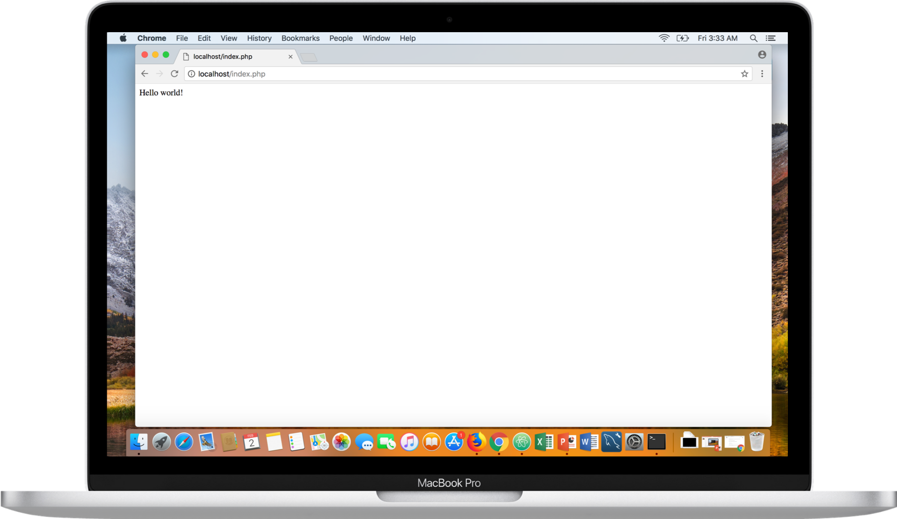The height and width of the screenshot is (519, 897).
Task: Click the back navigation arrow
Action: tap(144, 73)
